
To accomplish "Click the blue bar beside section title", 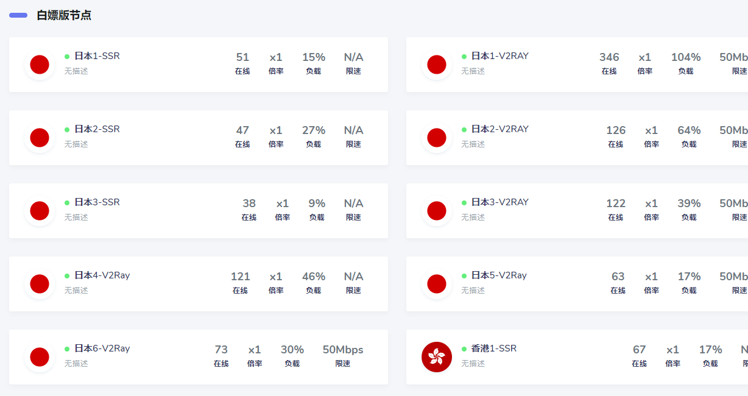I will coord(18,15).
